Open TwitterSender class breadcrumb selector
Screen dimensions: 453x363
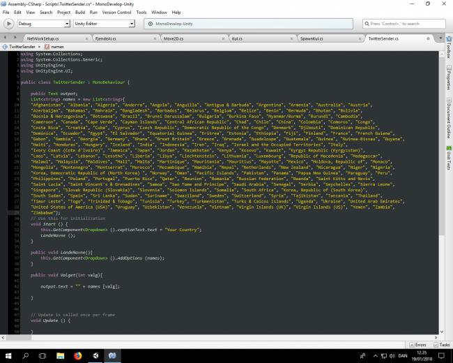point(19,47)
